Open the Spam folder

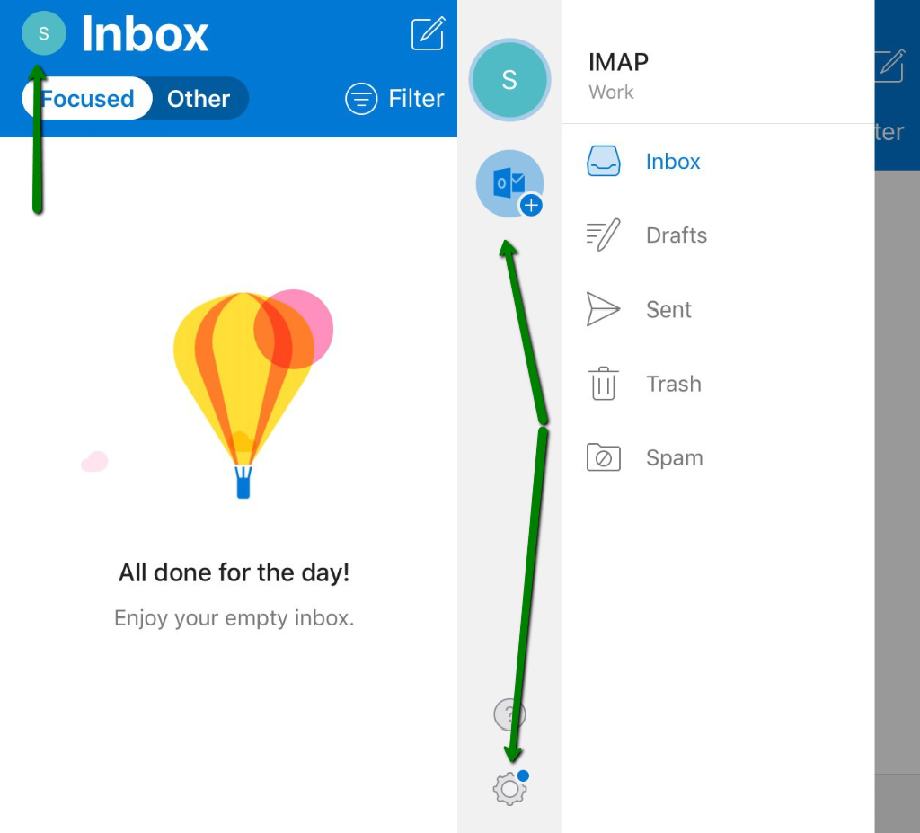coord(674,458)
